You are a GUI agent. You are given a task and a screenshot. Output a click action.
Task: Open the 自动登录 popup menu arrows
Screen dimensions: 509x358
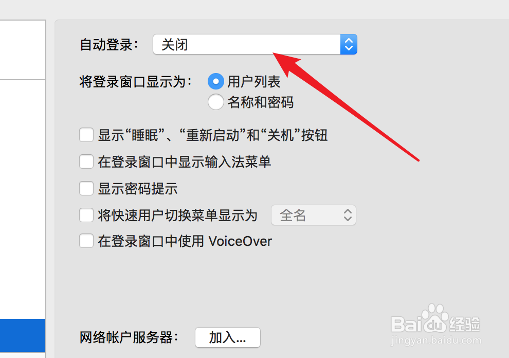coord(349,44)
